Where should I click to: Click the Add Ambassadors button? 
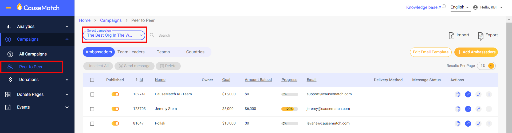point(476,52)
